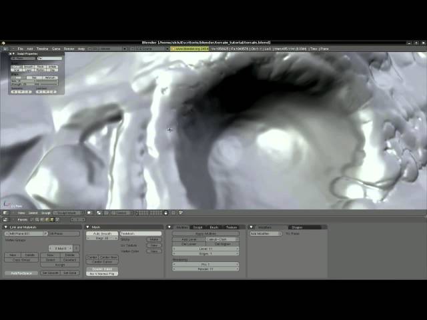Switch to the Texture tab
The image size is (427, 320).
232,227
